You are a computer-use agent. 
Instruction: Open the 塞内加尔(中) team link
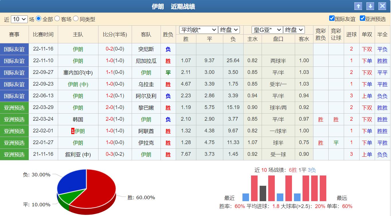tap(78, 73)
